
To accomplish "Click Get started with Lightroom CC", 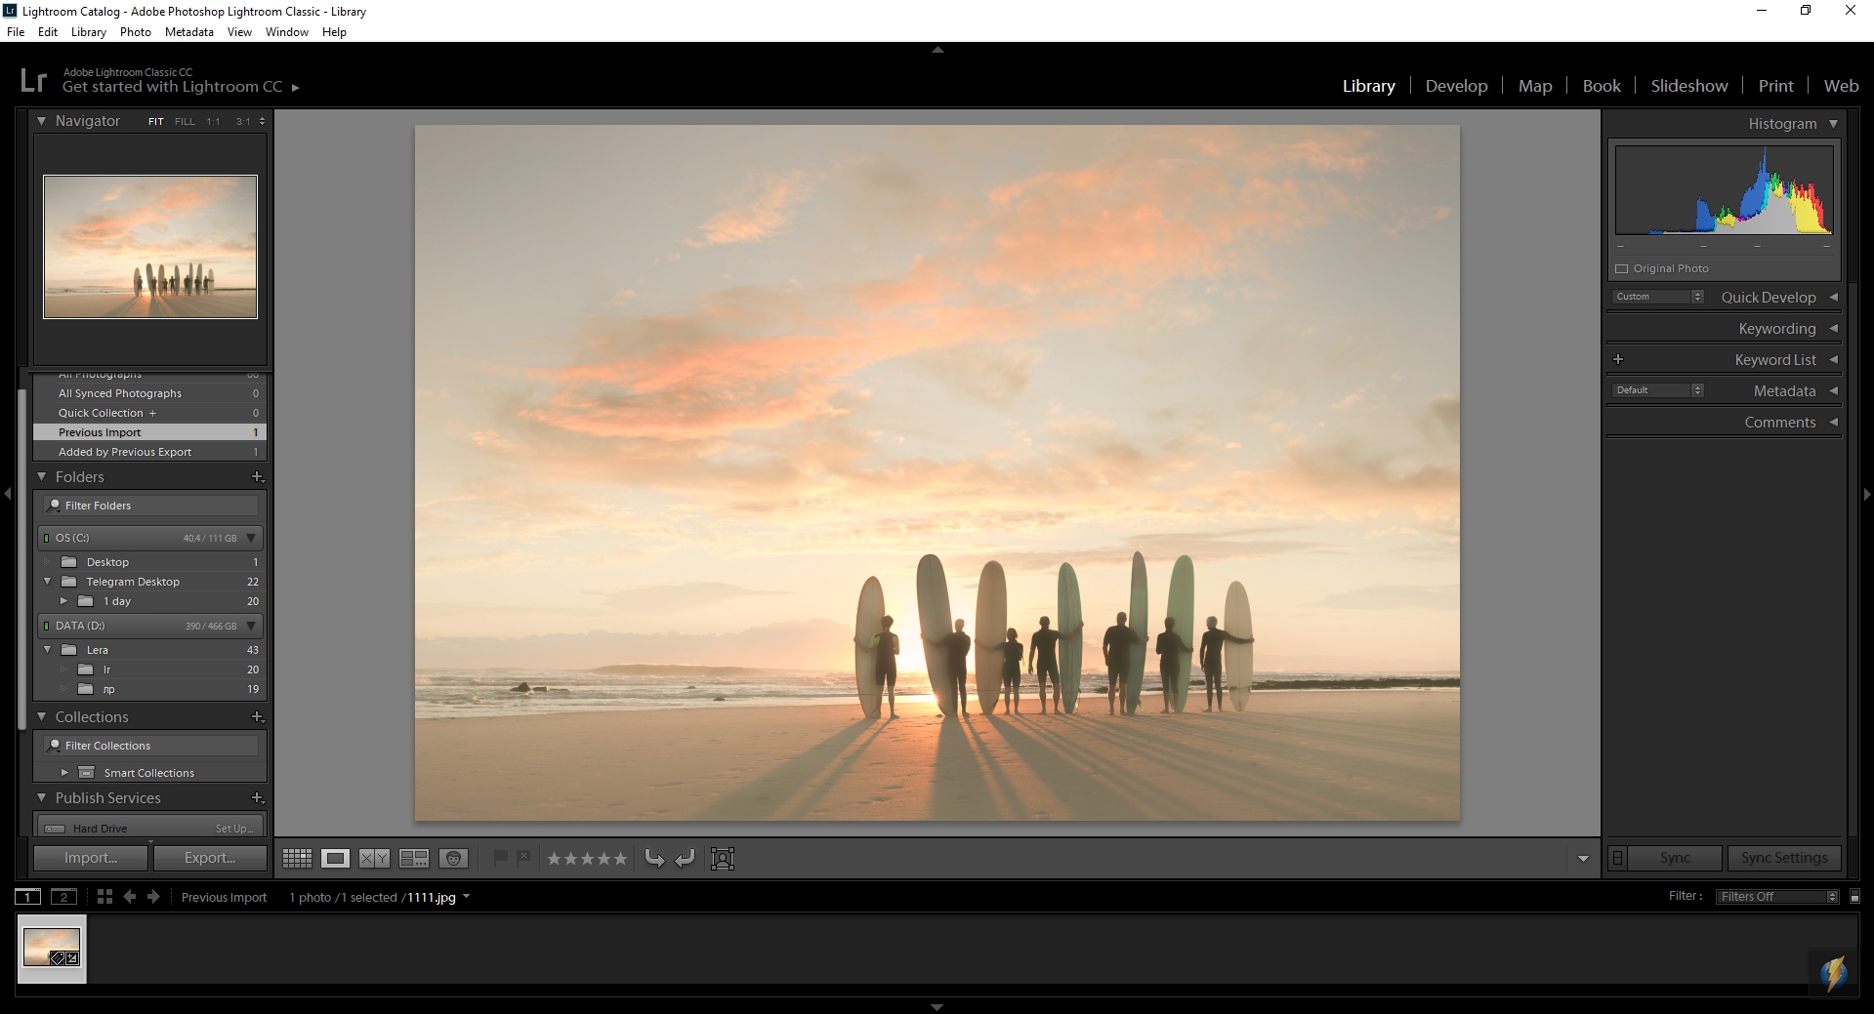I will pos(172,87).
